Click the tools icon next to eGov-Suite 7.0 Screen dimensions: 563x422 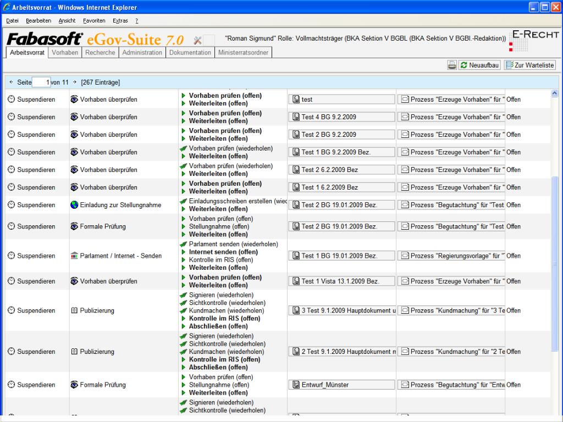[197, 41]
